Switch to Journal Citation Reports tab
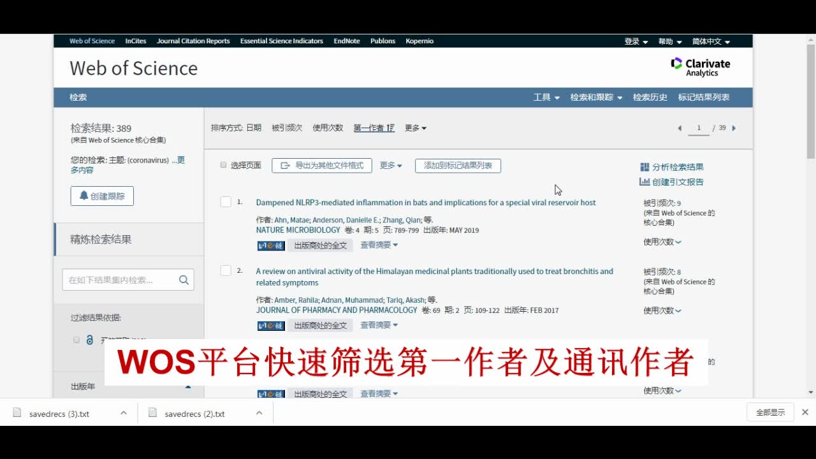 (193, 41)
